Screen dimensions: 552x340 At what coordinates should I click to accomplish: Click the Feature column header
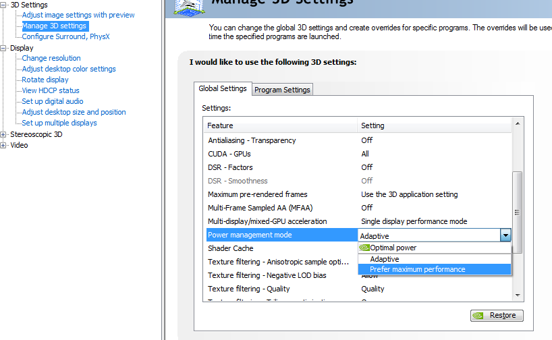click(x=280, y=125)
